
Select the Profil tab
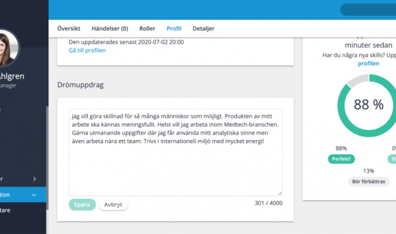(x=174, y=28)
